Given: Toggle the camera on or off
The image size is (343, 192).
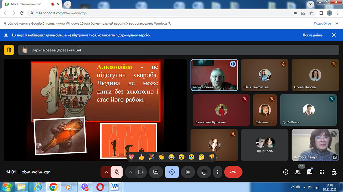Looking at the screenshot, I should (140, 172).
